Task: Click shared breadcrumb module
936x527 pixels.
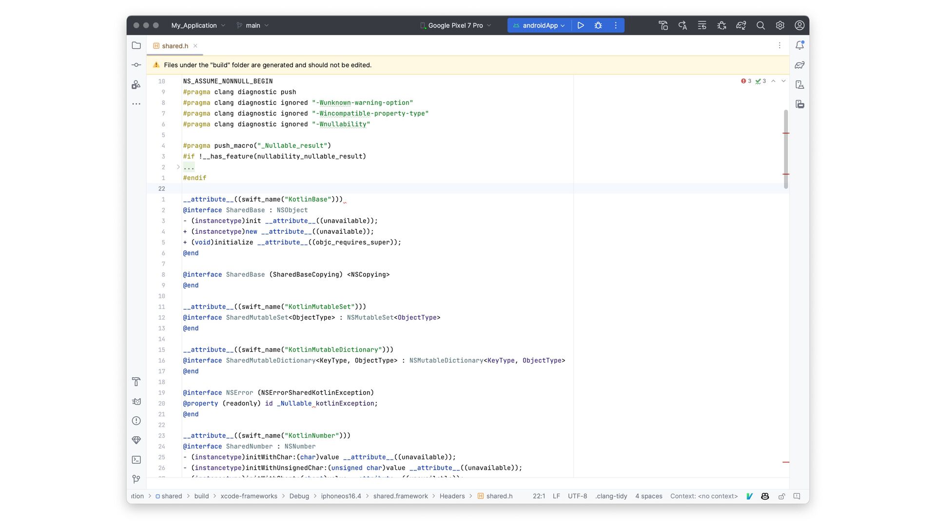Action: pos(169,496)
